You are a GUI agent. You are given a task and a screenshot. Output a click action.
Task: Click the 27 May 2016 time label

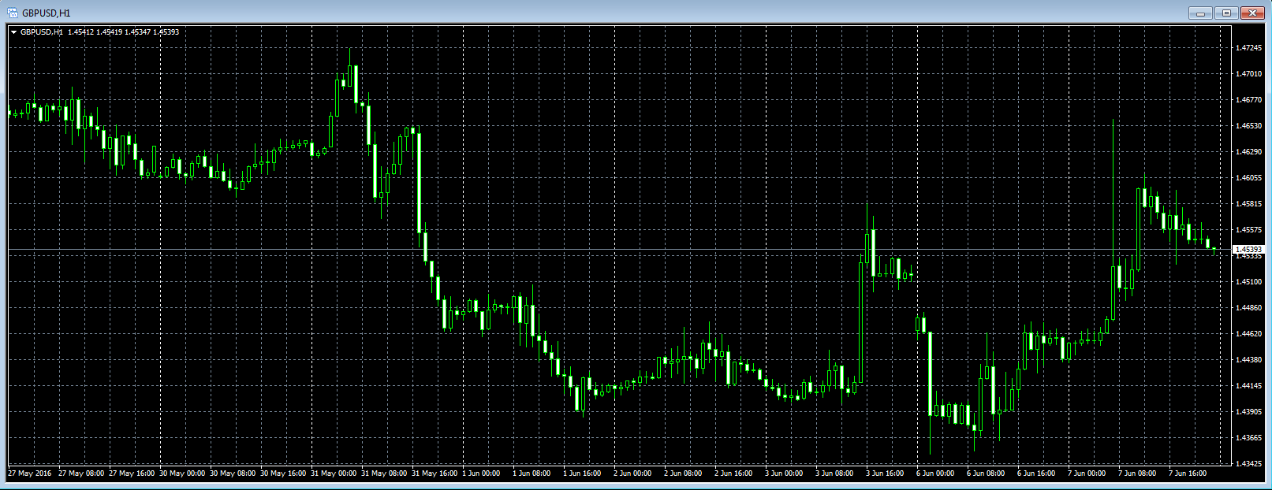(x=30, y=473)
